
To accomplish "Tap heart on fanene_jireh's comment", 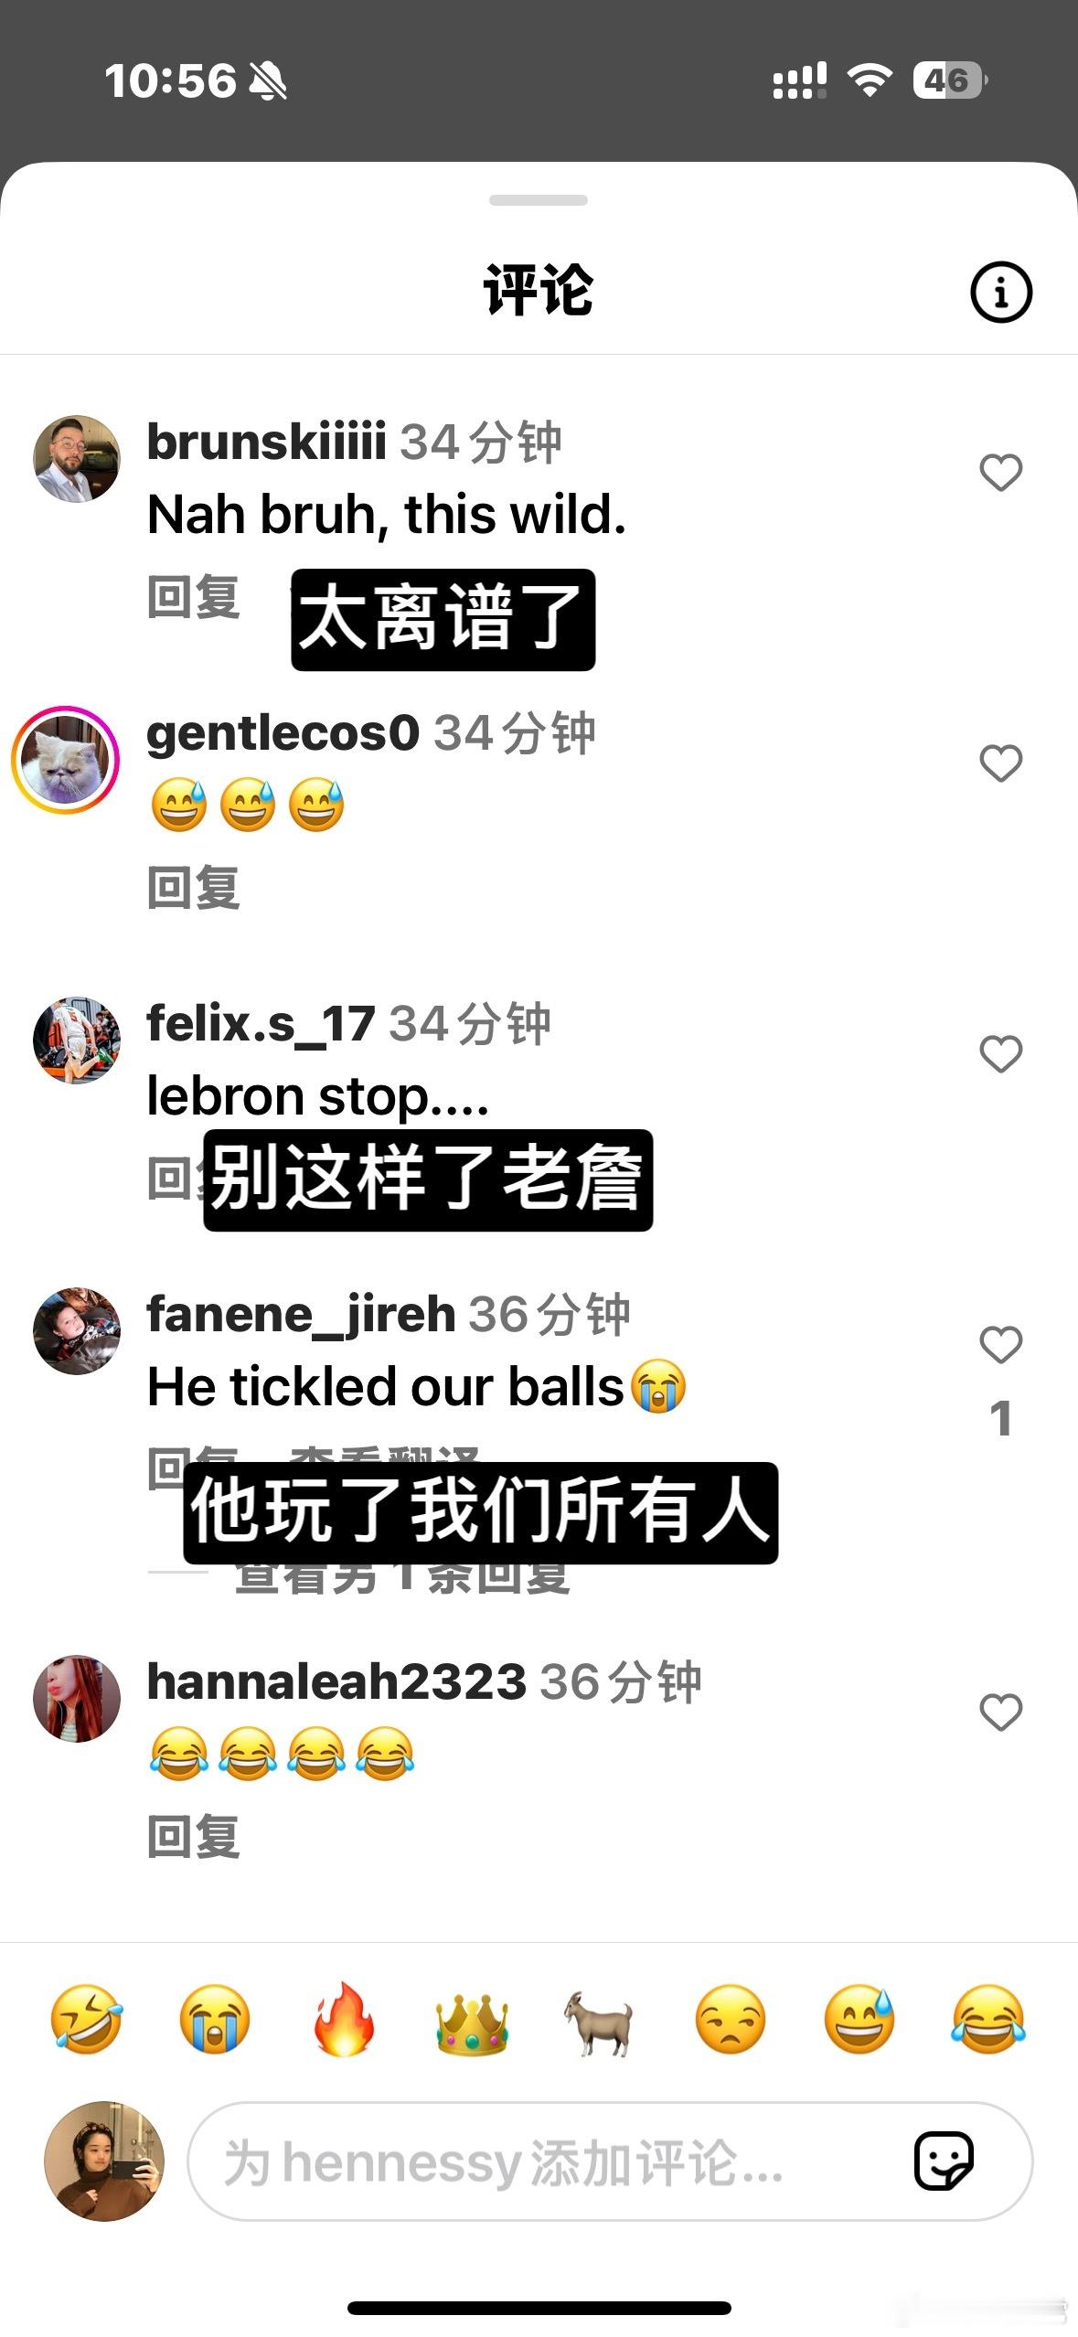I will tap(1000, 1345).
